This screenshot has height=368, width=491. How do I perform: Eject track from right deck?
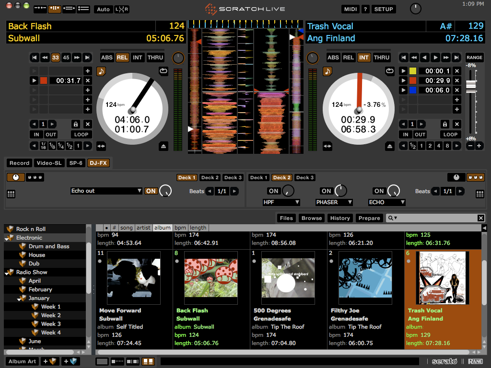[389, 146]
